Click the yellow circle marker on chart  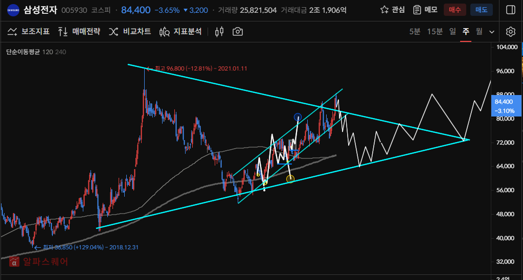(x=290, y=179)
